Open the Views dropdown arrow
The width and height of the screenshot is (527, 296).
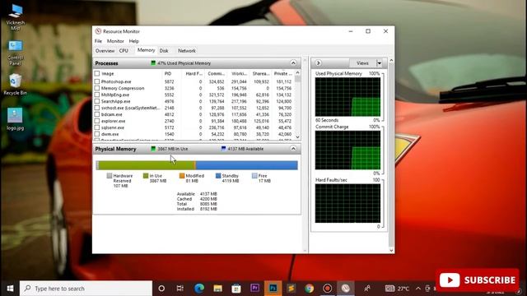click(379, 63)
